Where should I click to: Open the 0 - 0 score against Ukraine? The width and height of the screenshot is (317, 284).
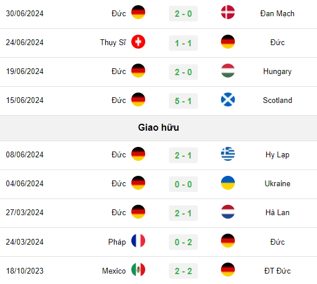click(183, 184)
